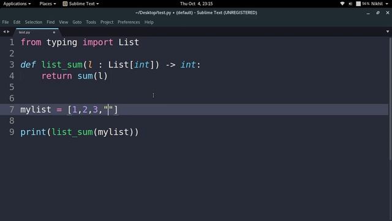This screenshot has width=392, height=221.
Task: Click the date and time clock
Action: [197, 4]
